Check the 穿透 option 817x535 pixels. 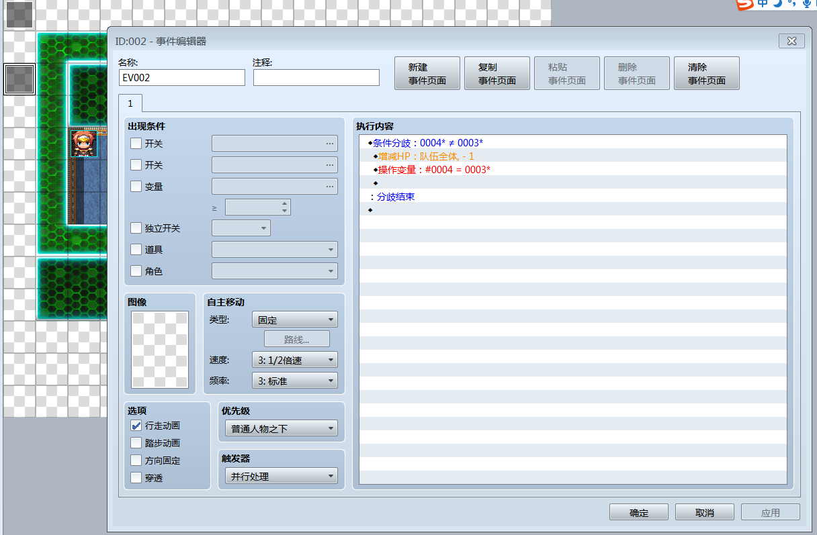coord(136,478)
